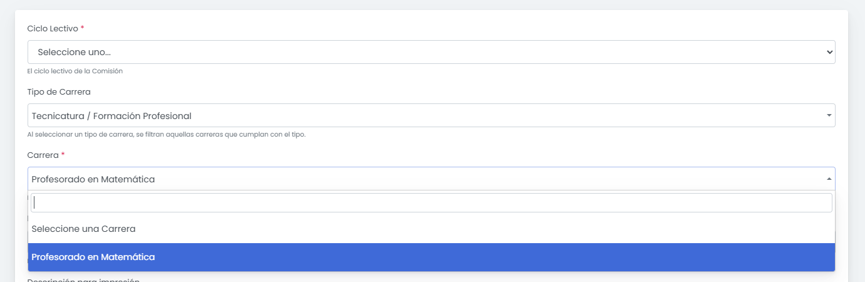Click the red asterisk beside Carrera
The width and height of the screenshot is (865, 282).
[x=63, y=154]
